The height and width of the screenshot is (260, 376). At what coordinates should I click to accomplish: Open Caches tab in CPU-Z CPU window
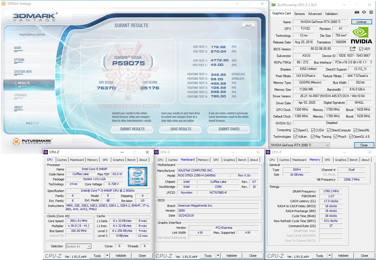pyautogui.click(x=62, y=160)
